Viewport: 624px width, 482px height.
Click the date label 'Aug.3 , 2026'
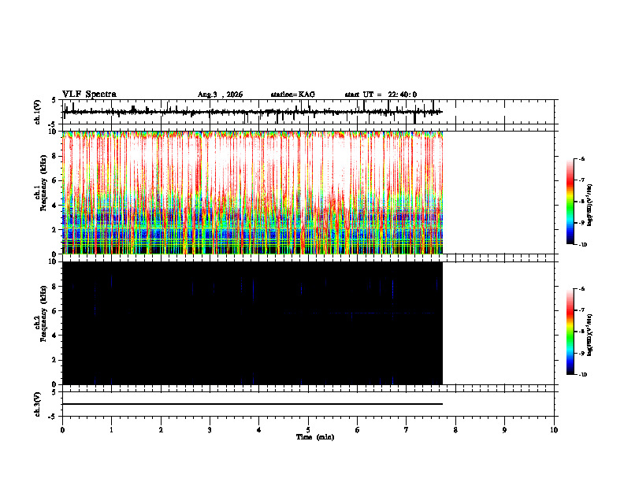pyautogui.click(x=220, y=95)
